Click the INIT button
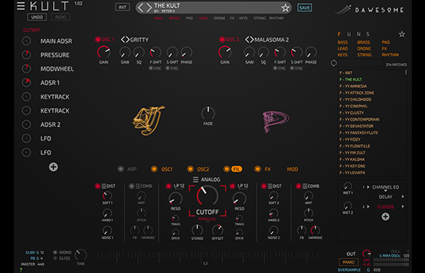 point(122,7)
